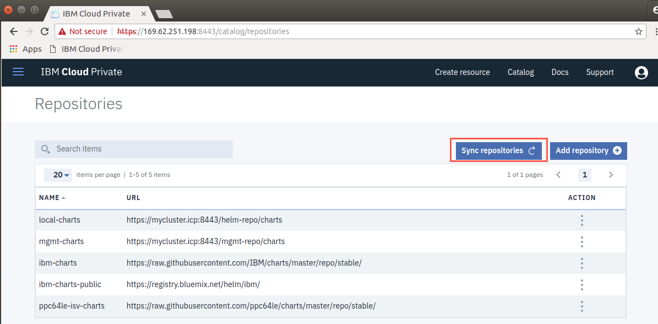Select the ibm-charts name cell
The height and width of the screenshot is (324, 658).
pyautogui.click(x=58, y=263)
